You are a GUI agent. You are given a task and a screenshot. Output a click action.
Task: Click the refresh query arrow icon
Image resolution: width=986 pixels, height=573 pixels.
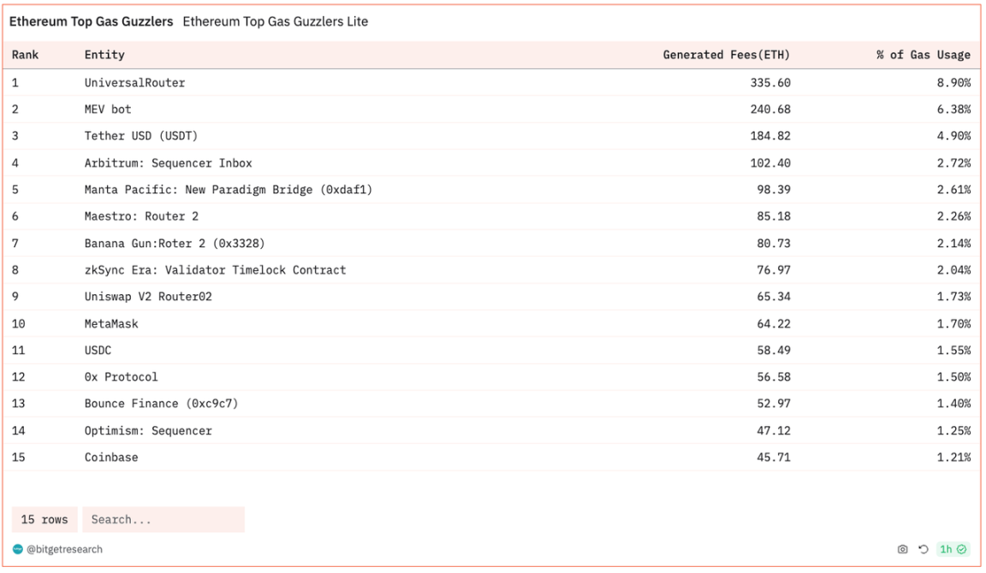[x=924, y=549]
